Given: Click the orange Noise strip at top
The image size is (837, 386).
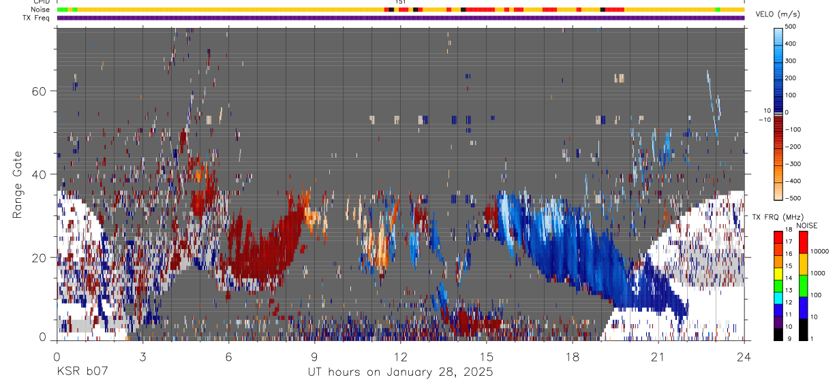Looking at the screenshot, I should tap(401, 10).
